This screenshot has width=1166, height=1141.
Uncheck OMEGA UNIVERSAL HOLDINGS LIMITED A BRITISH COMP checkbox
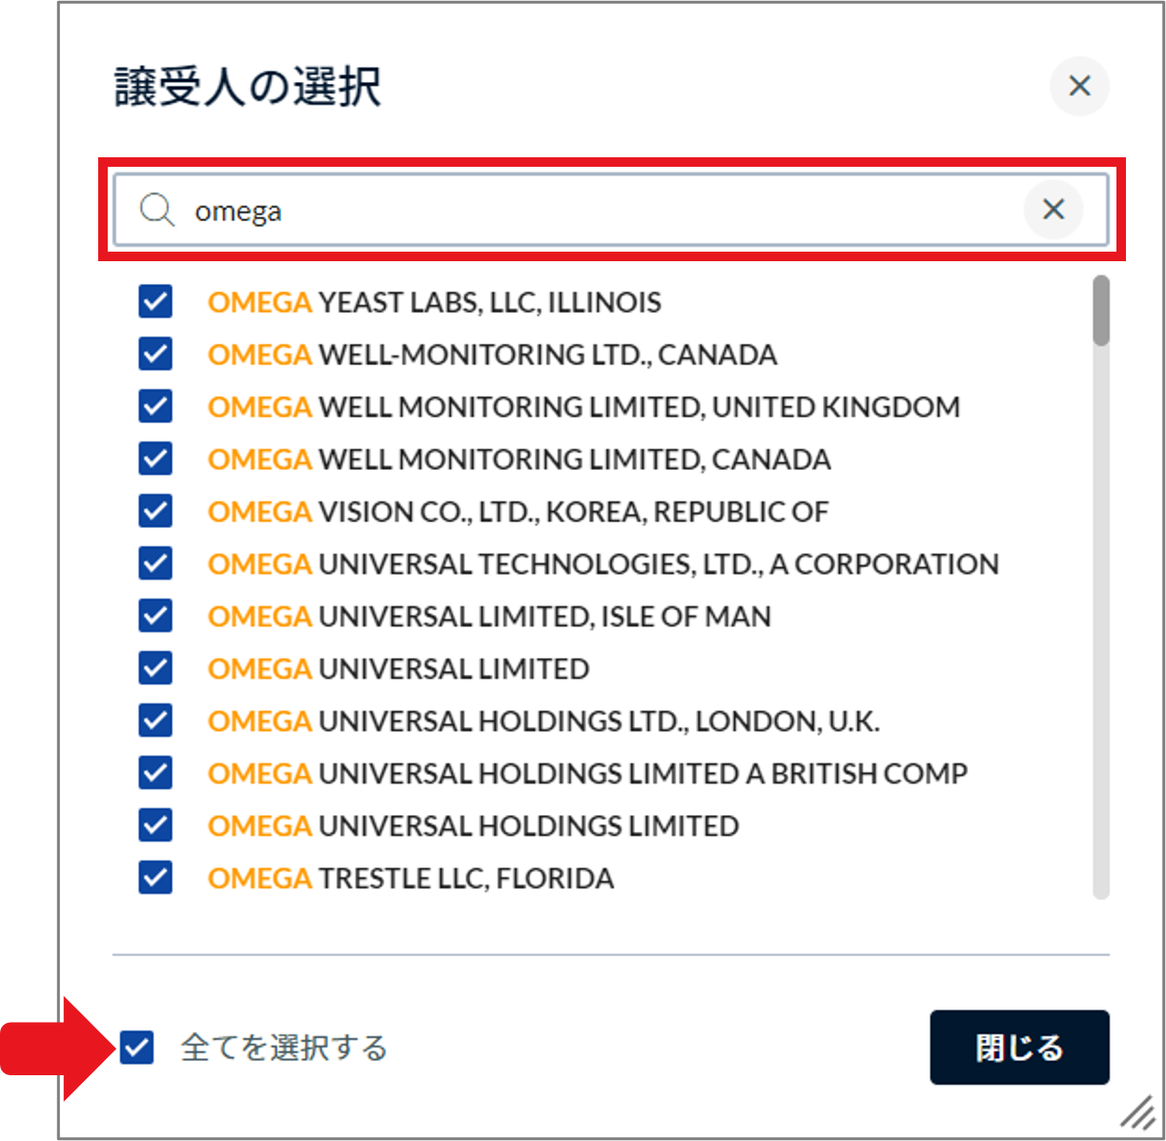(155, 772)
